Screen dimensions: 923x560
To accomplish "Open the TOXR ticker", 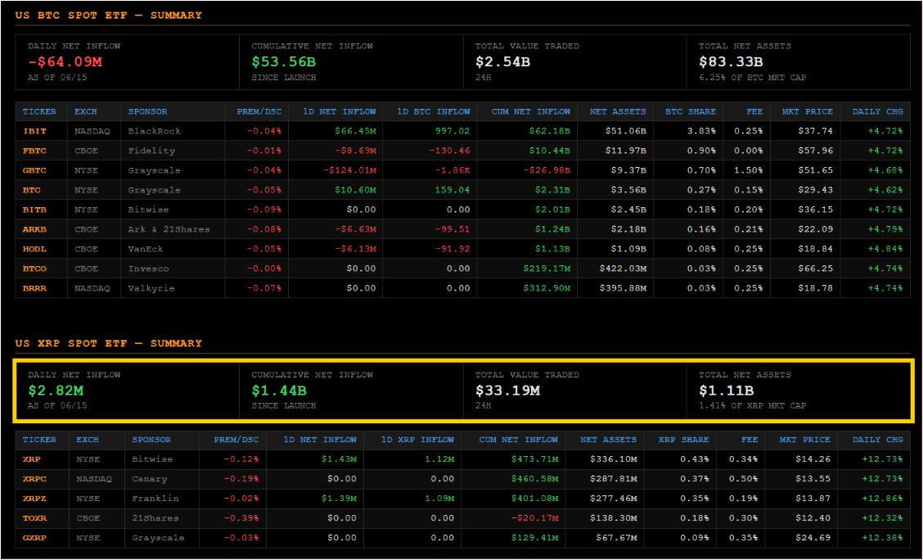I will tap(34, 518).
